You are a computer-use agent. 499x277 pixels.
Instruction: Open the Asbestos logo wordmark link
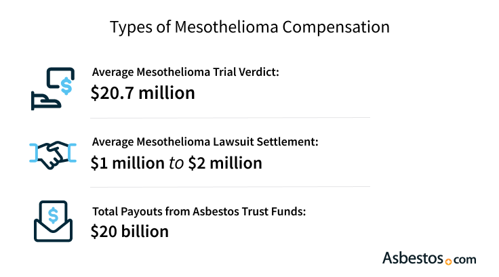413,259
